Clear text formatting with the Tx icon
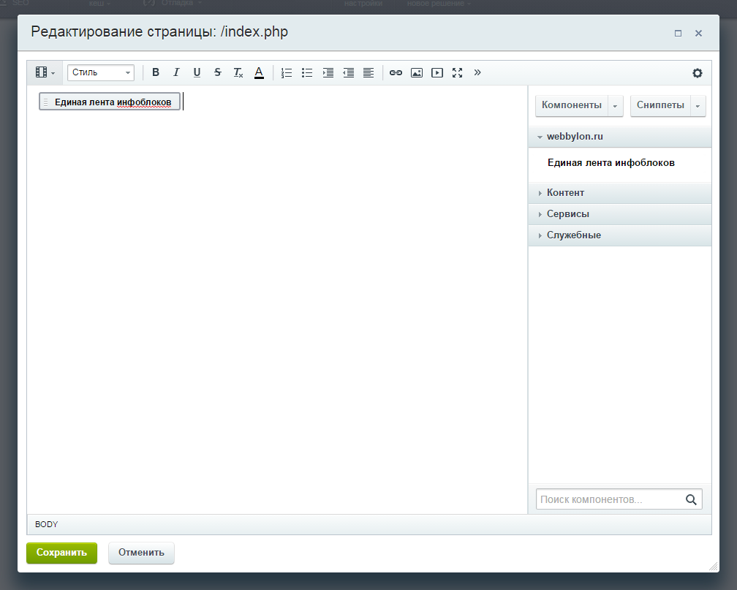This screenshot has height=590, width=737. click(238, 72)
